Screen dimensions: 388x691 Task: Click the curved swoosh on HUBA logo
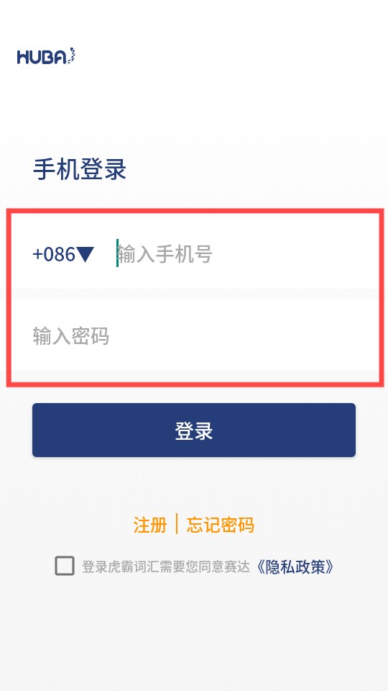[72, 55]
